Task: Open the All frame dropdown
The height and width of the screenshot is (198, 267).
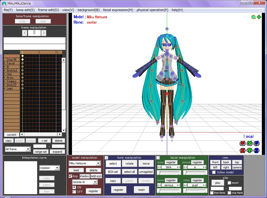Action: (x=28, y=149)
